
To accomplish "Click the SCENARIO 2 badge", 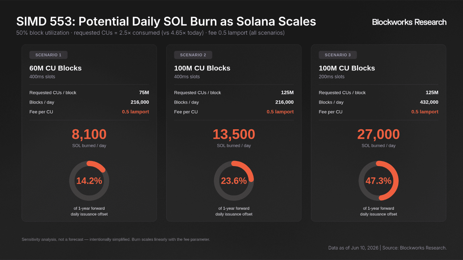I will coord(193,55).
